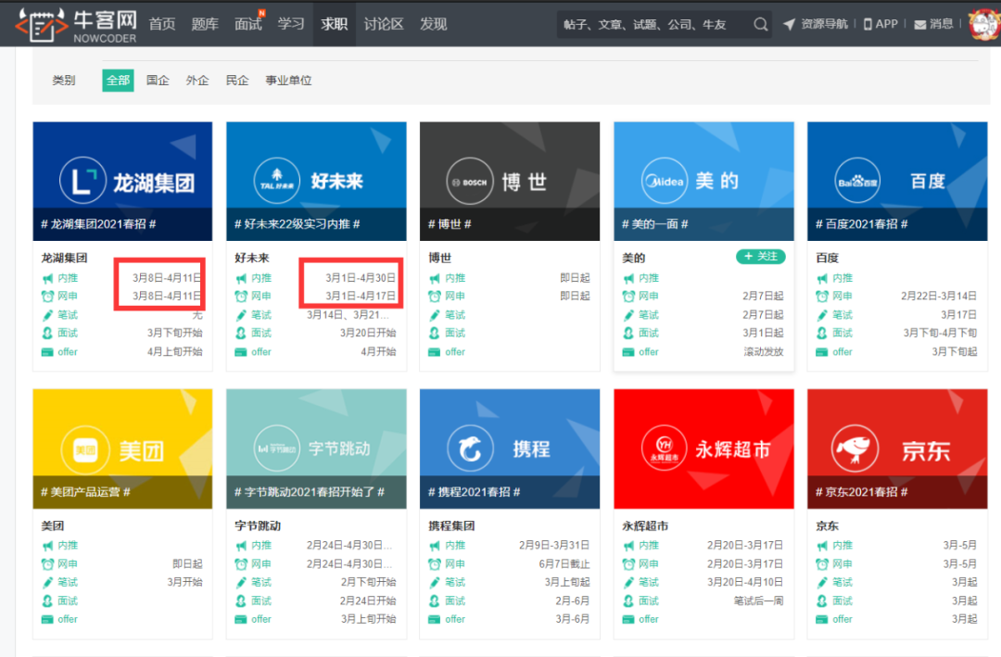Image resolution: width=1001 pixels, height=657 pixels.
Task: Click the user avatar in header
Action: click(985, 24)
